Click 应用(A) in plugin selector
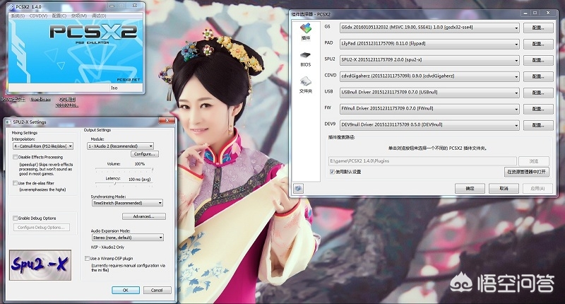This screenshot has width=565, height=304. tap(537, 188)
